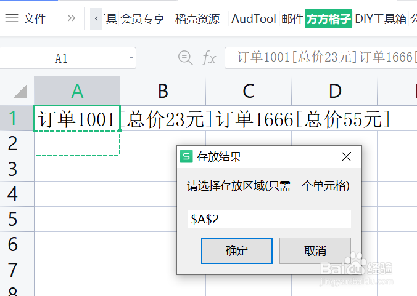Image resolution: width=417 pixels, height=296 pixels.
Task: Select row 3 header
Action: click(x=17, y=169)
